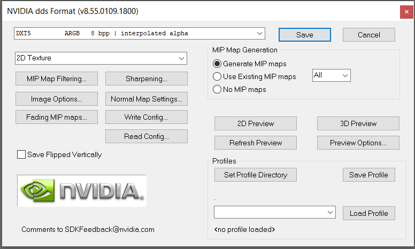The image size is (415, 249).
Task: Click the NVIDIA logo image
Action: pyautogui.click(x=82, y=191)
